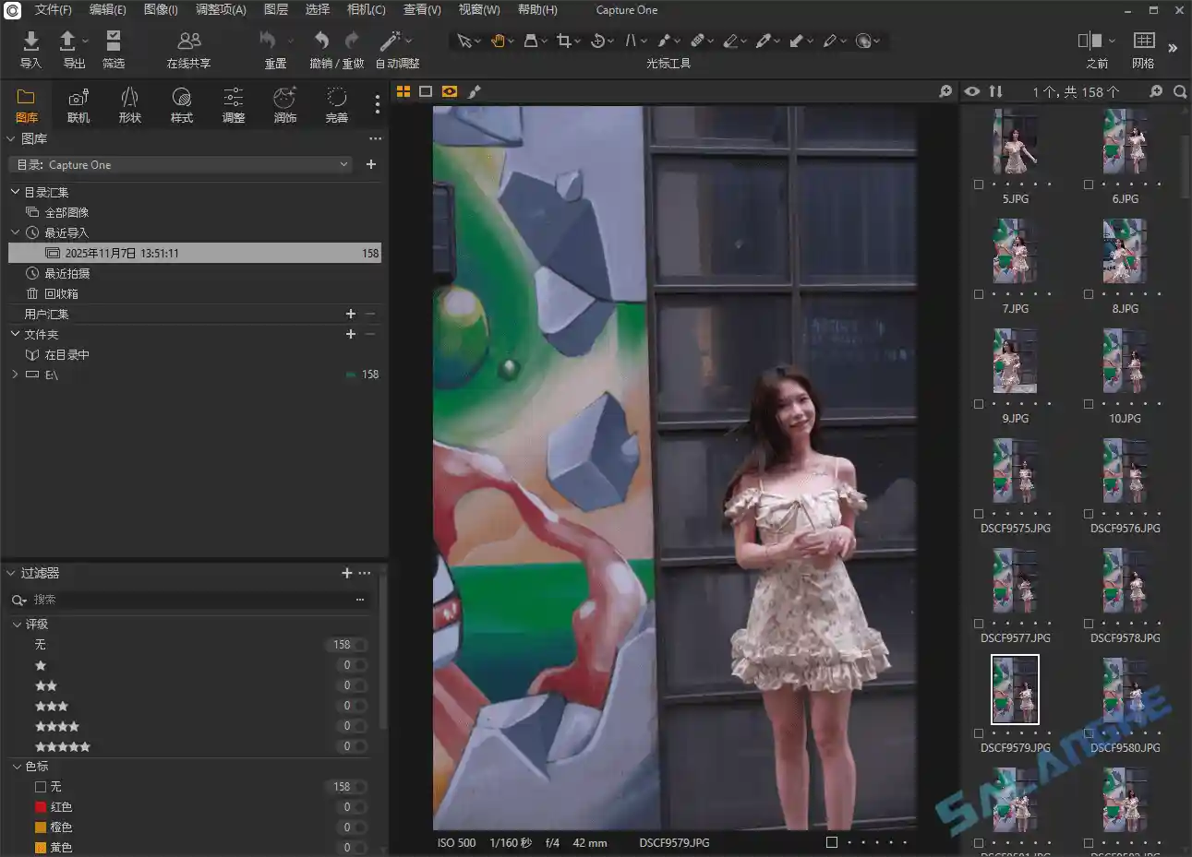Click the Exposure Warning eye icon above viewer
This screenshot has width=1192, height=857.
(x=970, y=91)
